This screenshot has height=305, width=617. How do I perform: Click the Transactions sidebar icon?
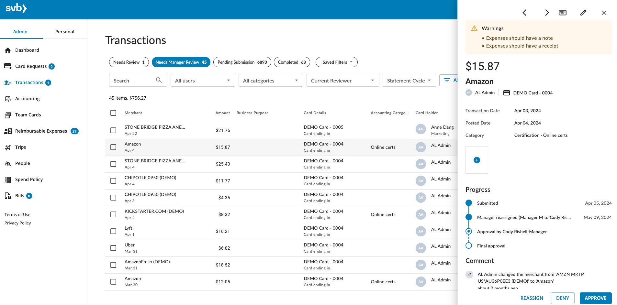[8, 82]
